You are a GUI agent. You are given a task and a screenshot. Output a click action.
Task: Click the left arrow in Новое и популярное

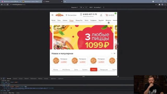point(112,53)
